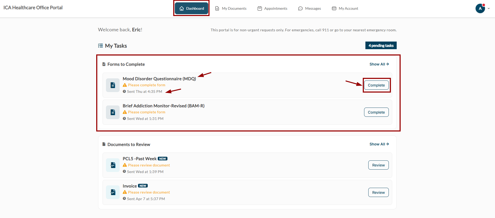This screenshot has height=218, width=495.
Task: Click the 'Welcome back, Eric!' greeting
Action: (x=120, y=30)
